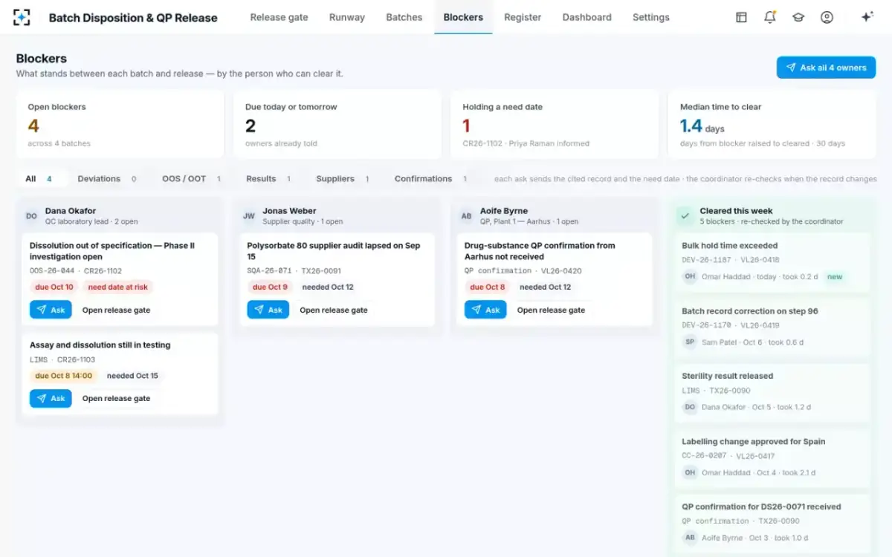Open the sparkle assistant icon
This screenshot has width=892, height=557.
pyautogui.click(x=867, y=17)
